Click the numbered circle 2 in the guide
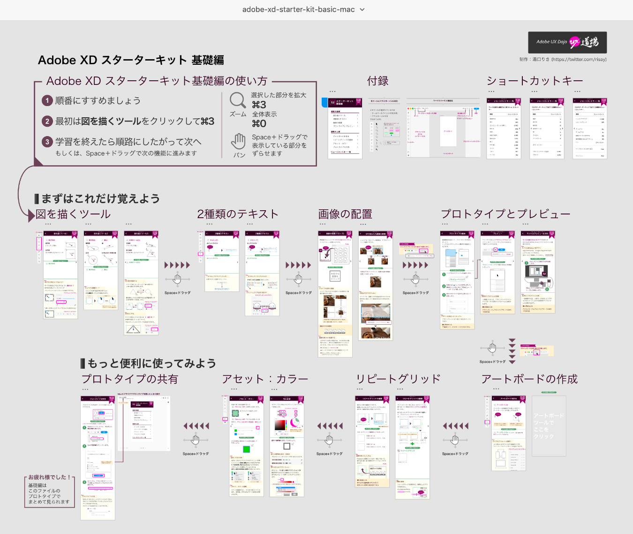 47,121
